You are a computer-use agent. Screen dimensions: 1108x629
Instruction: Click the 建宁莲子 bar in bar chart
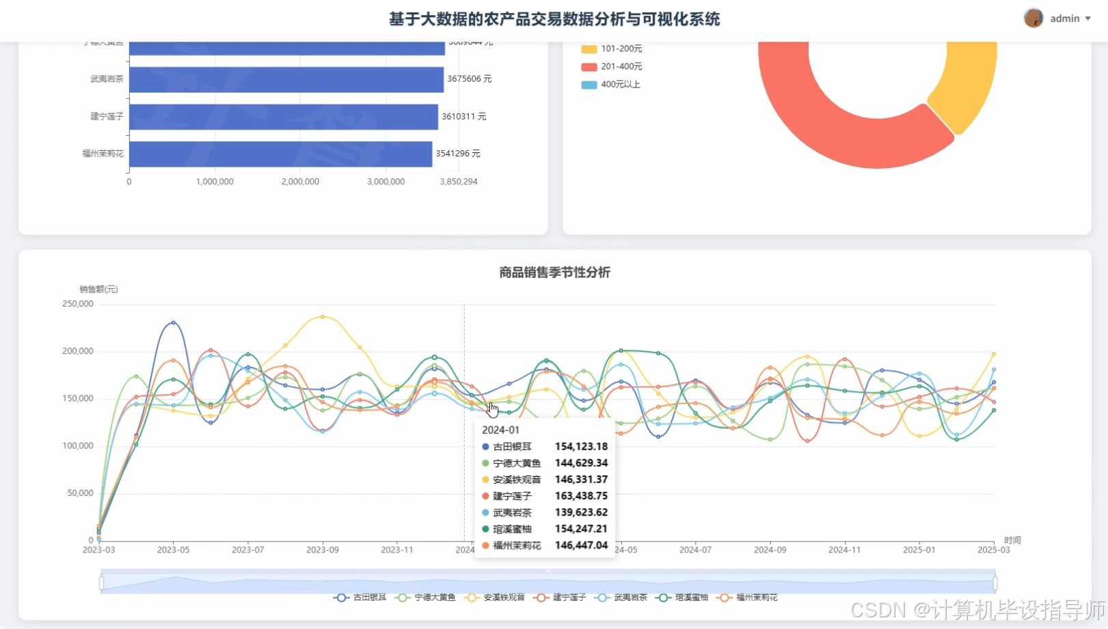pyautogui.click(x=284, y=117)
